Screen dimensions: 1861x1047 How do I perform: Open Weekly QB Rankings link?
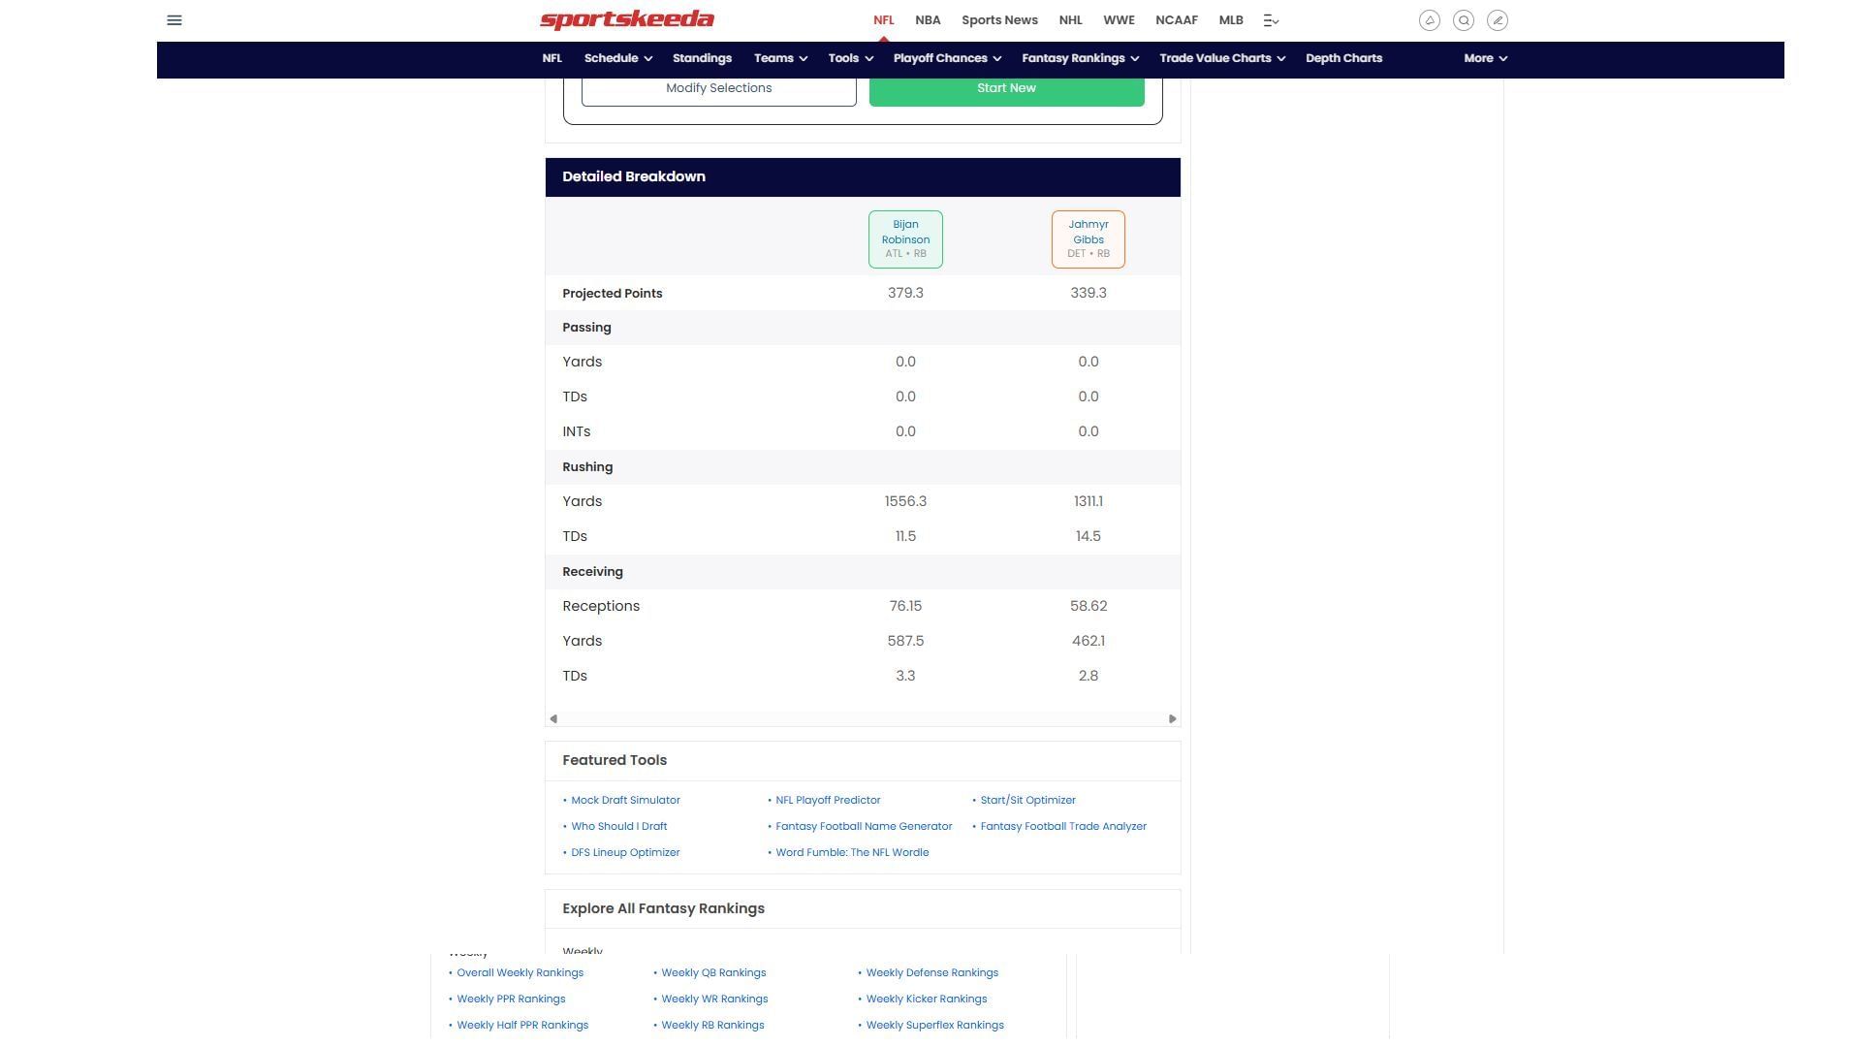pyautogui.click(x=713, y=973)
